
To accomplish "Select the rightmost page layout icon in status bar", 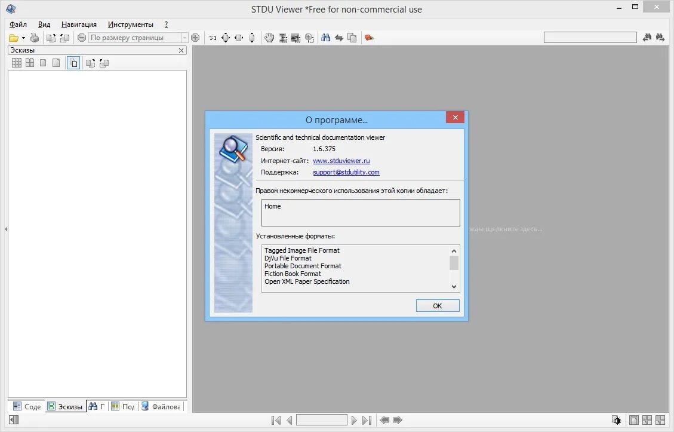I will pos(660,420).
